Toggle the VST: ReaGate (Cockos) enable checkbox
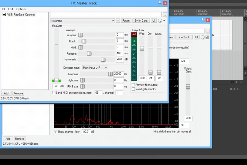 [4, 14]
